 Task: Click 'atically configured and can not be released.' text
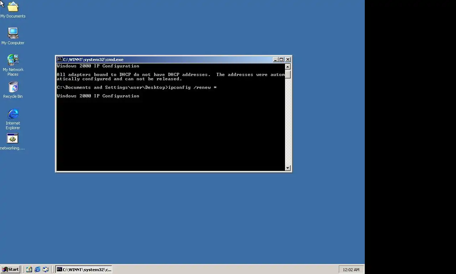[119, 79]
